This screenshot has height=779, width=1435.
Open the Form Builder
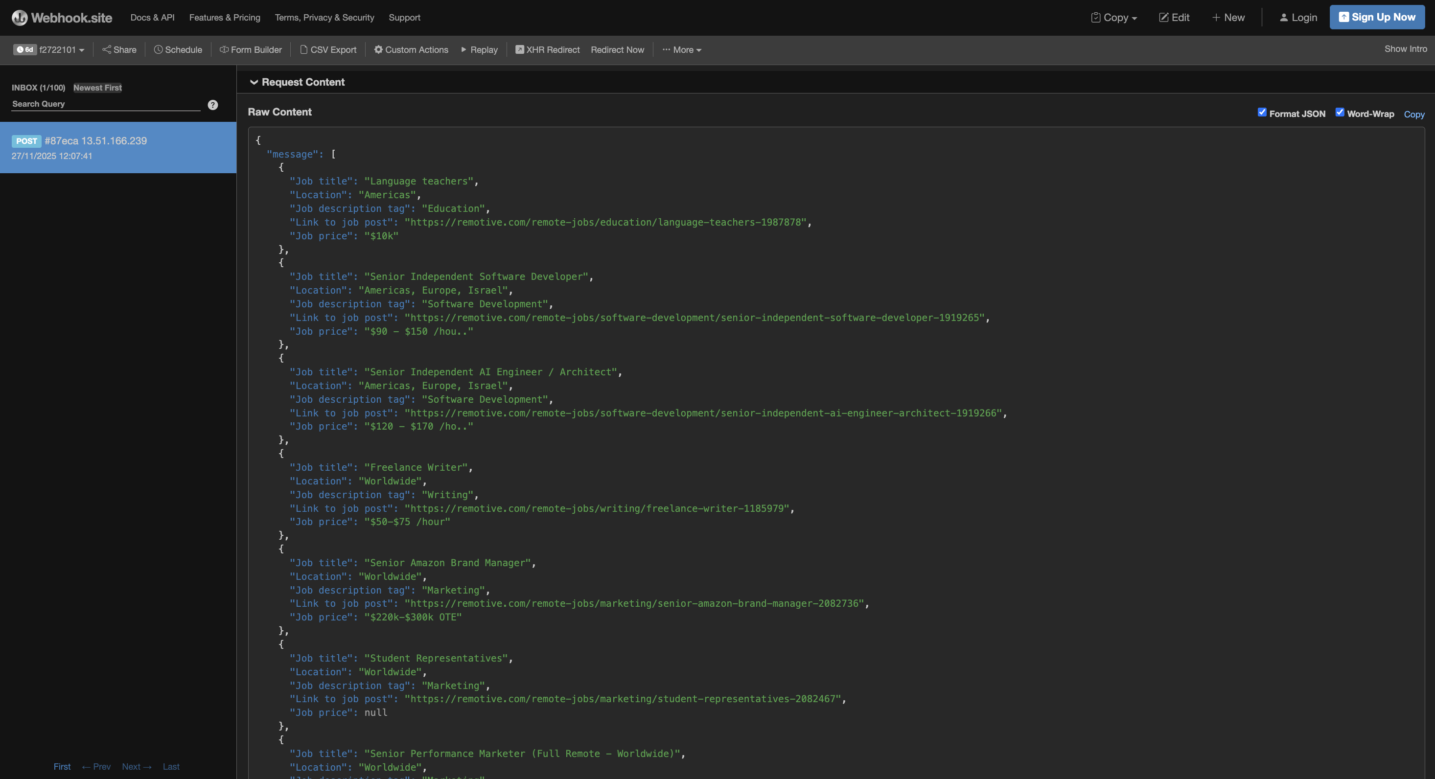pos(251,49)
